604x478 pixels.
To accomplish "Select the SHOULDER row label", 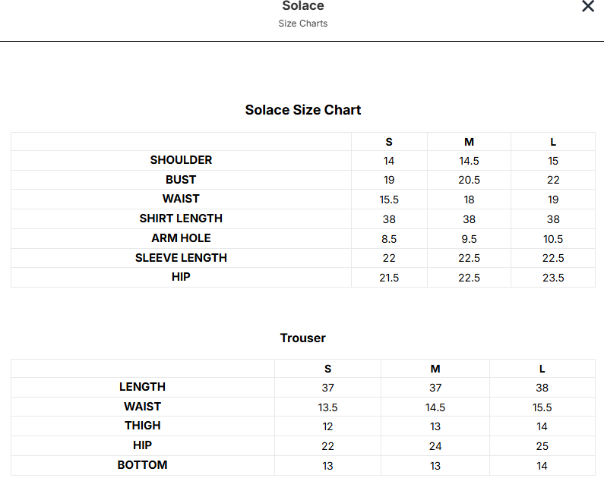I will [181, 160].
